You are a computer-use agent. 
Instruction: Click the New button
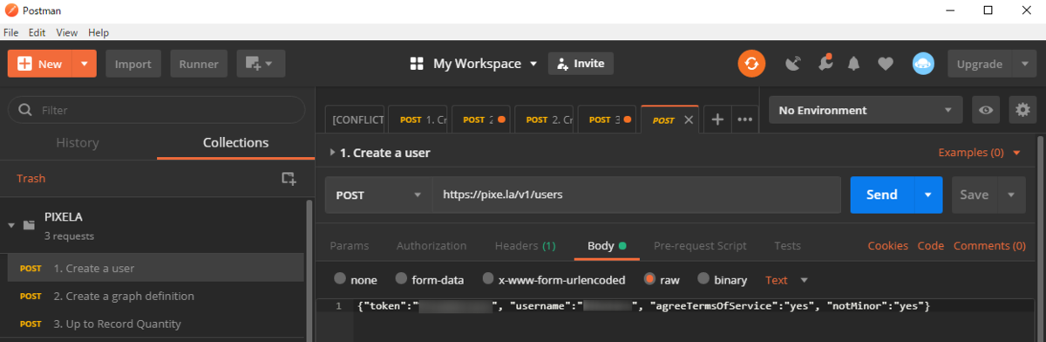click(40, 64)
